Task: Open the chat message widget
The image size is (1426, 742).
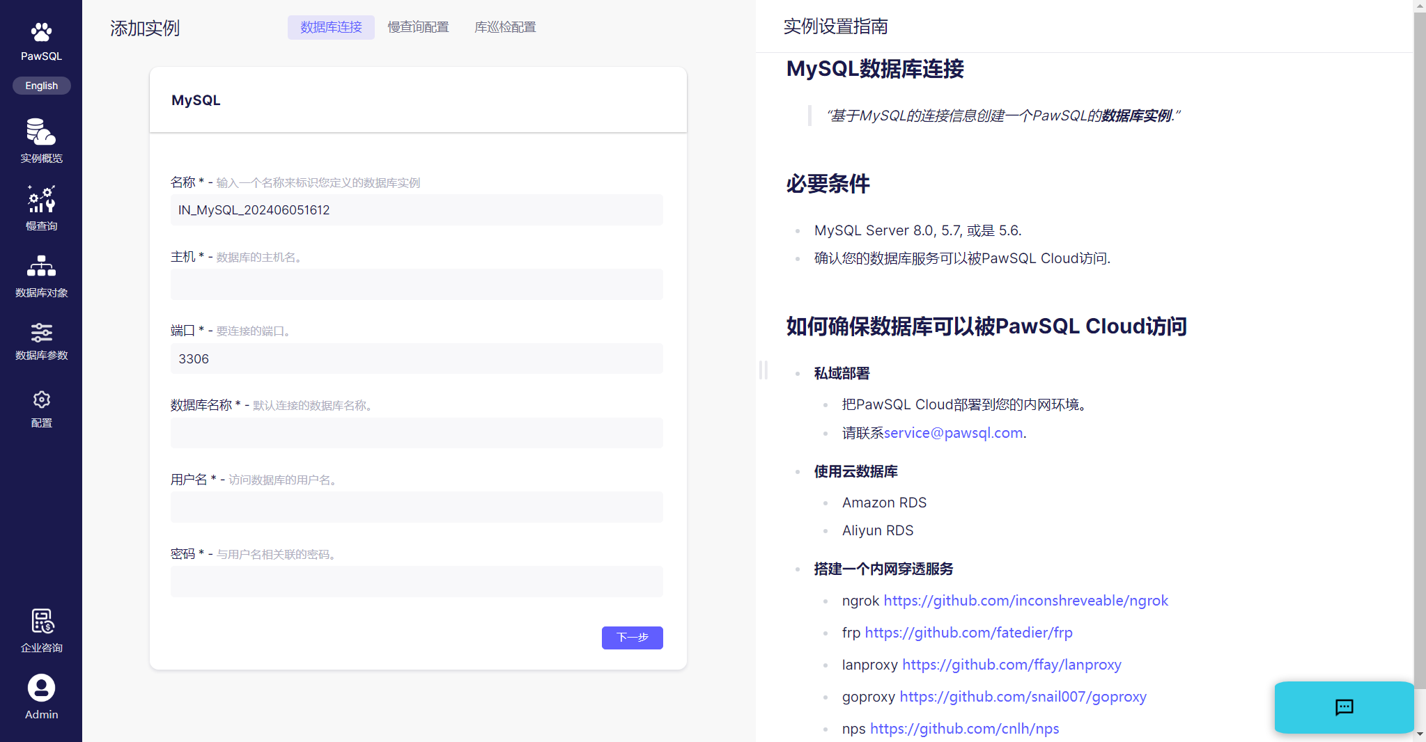Action: click(x=1343, y=707)
